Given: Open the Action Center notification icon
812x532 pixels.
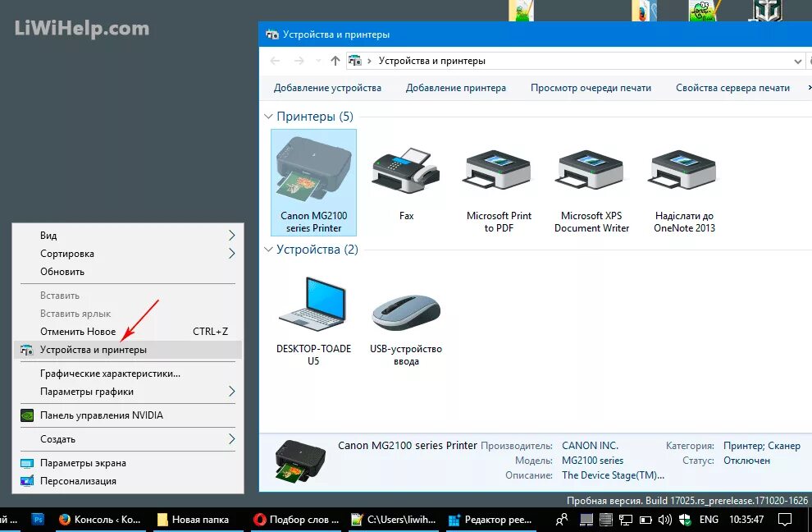Looking at the screenshot, I should (786, 520).
